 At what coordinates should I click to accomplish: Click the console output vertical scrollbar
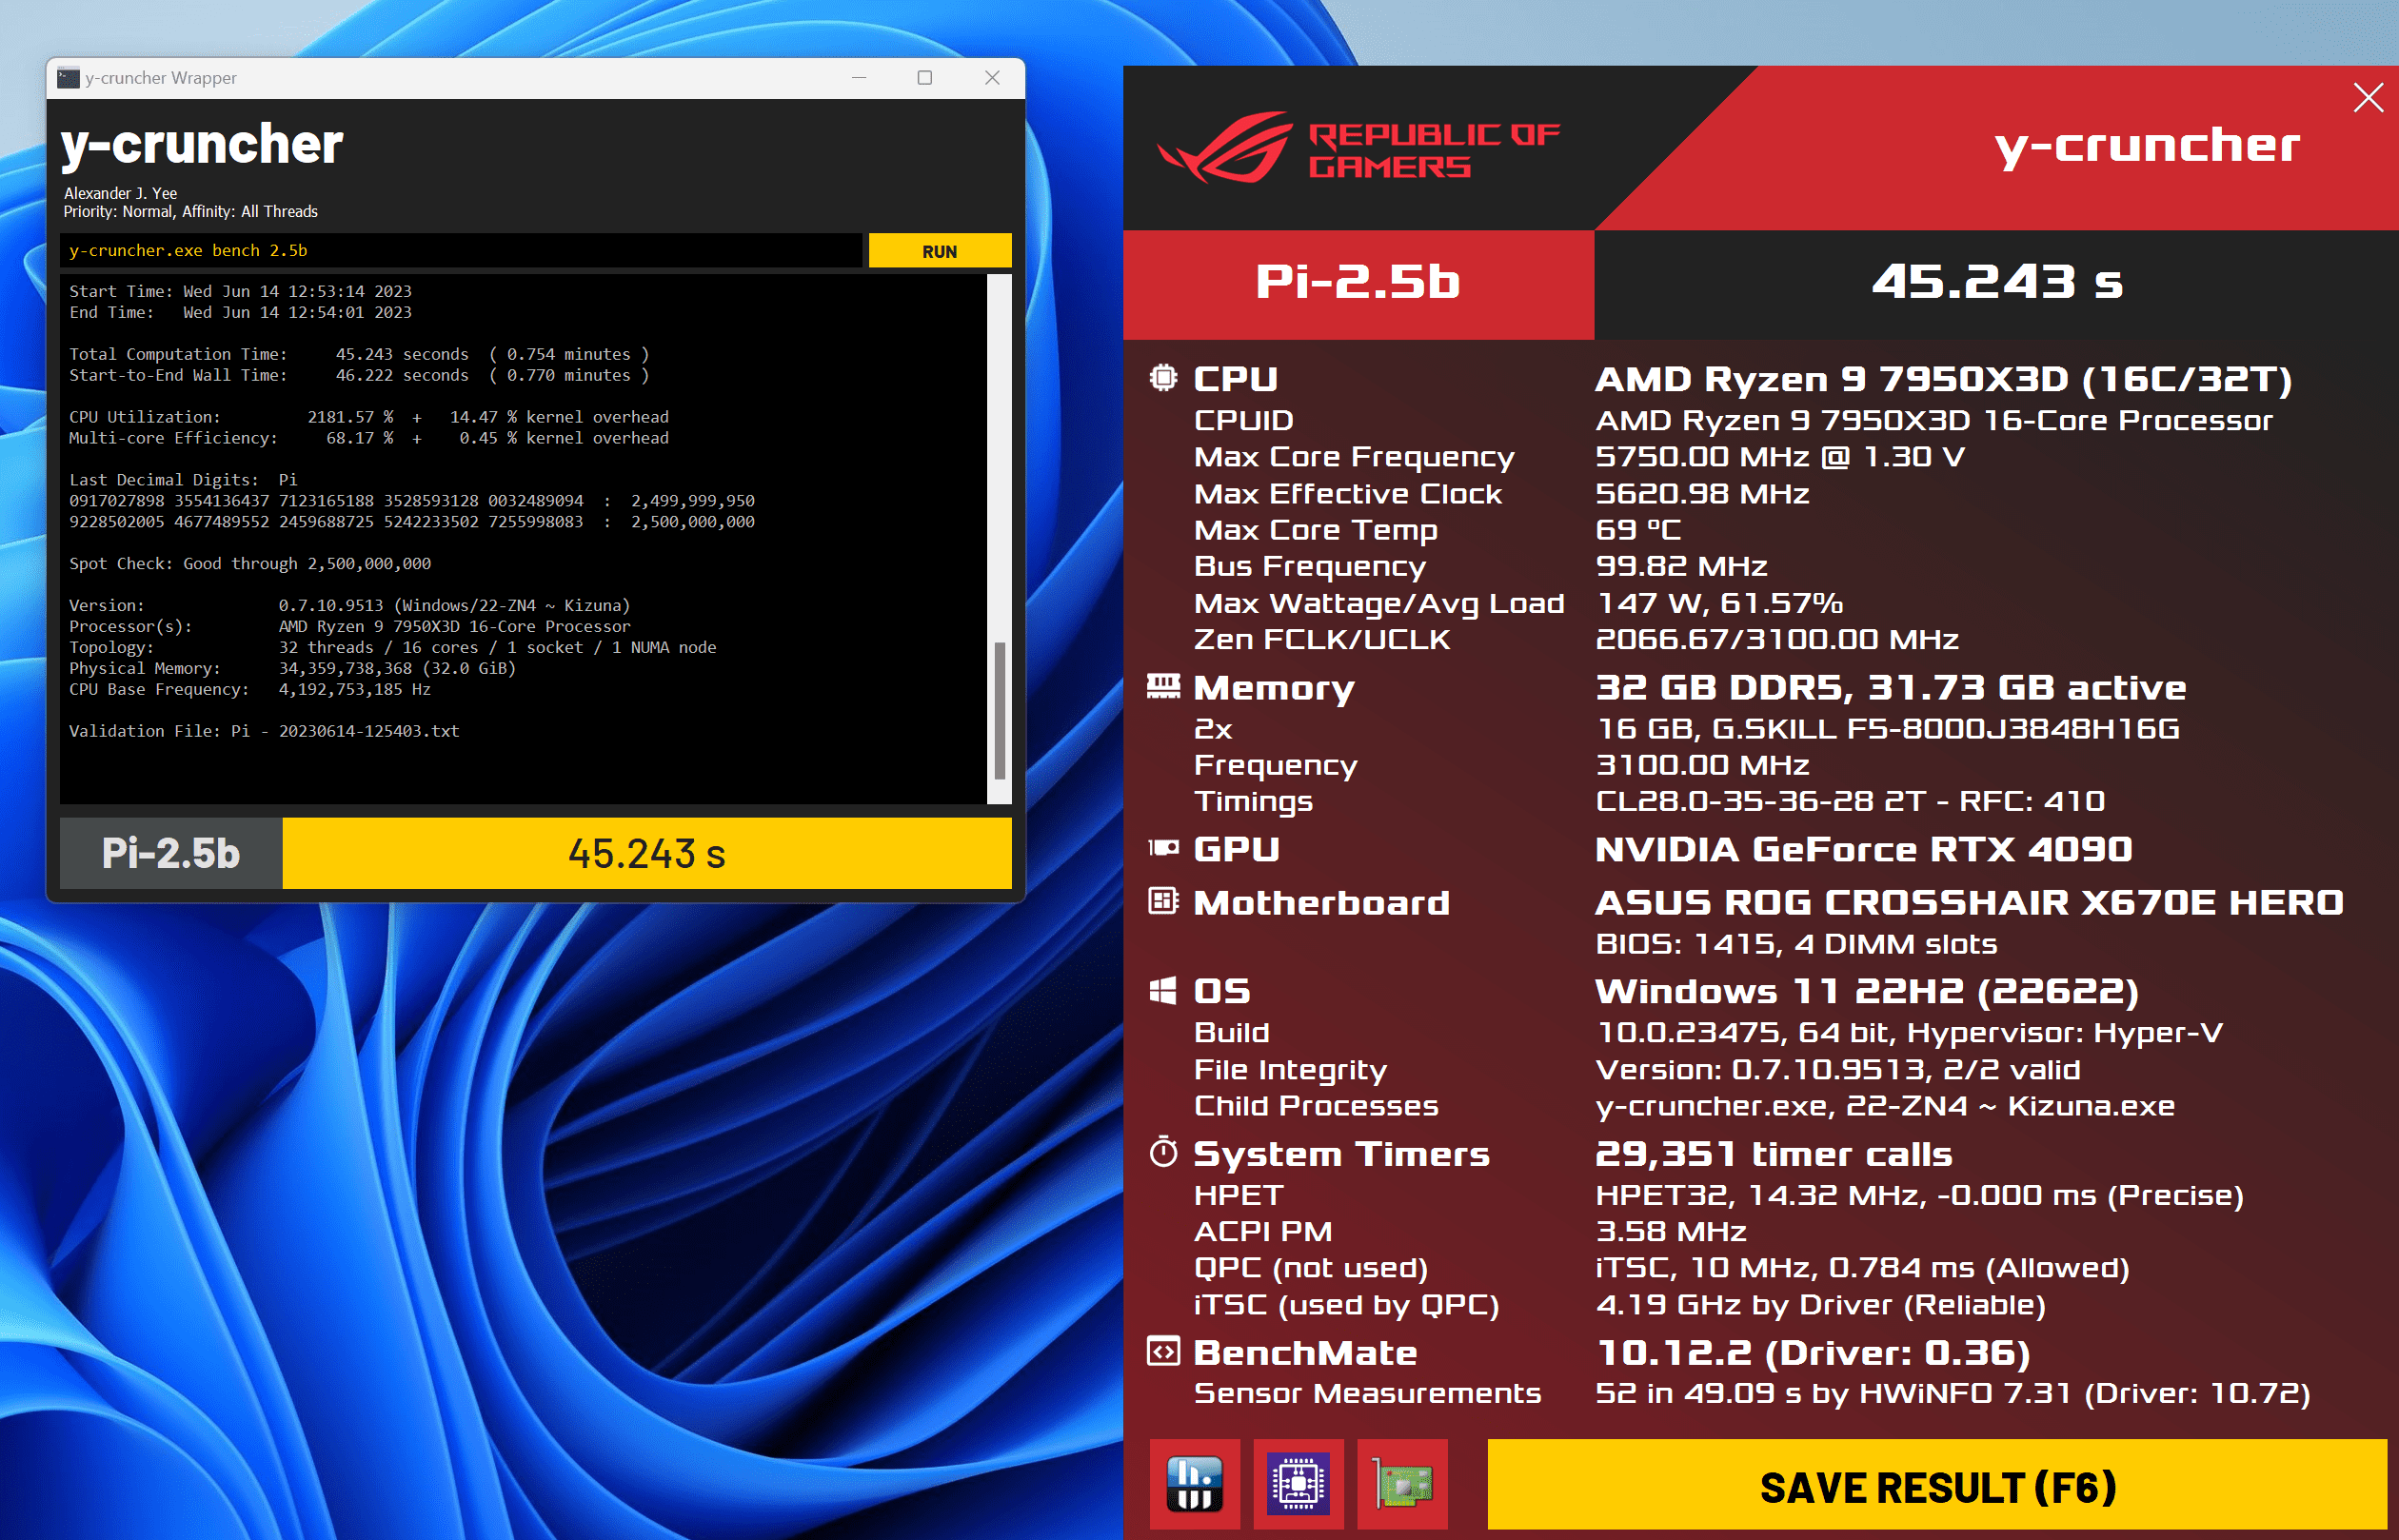pyautogui.click(x=999, y=710)
